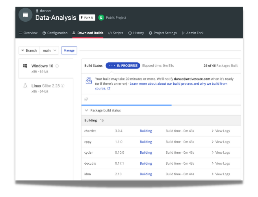Open the History tab
This screenshot has width=258, height=197.
pos(136,33)
